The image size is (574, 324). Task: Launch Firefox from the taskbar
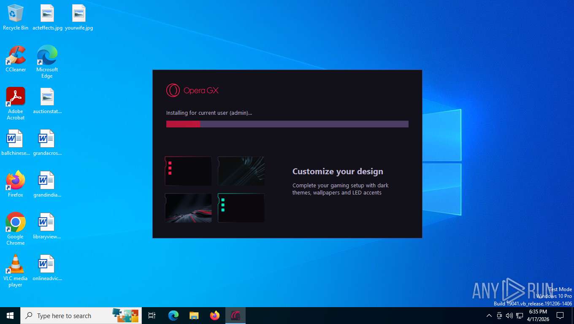coord(215,316)
